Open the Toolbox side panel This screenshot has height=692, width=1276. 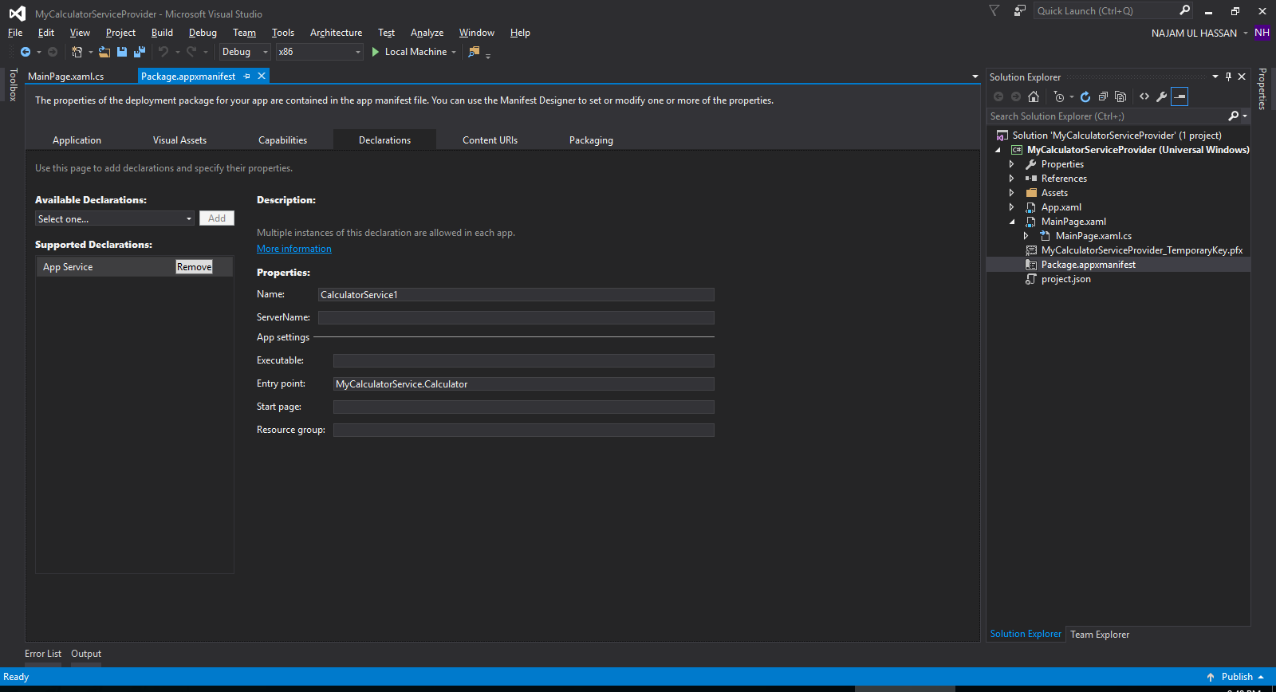(x=13, y=85)
